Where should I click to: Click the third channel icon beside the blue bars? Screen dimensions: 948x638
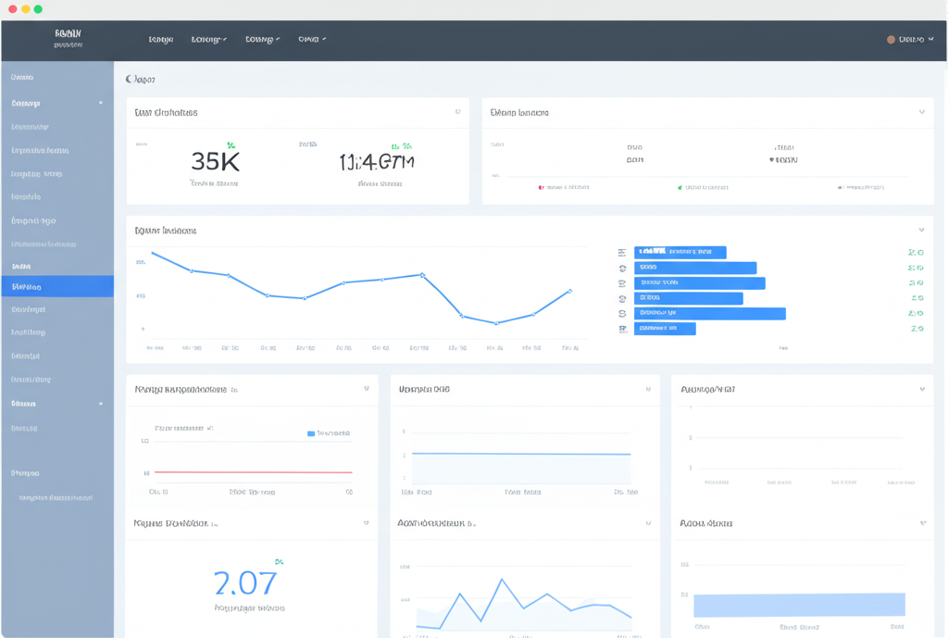click(x=621, y=282)
